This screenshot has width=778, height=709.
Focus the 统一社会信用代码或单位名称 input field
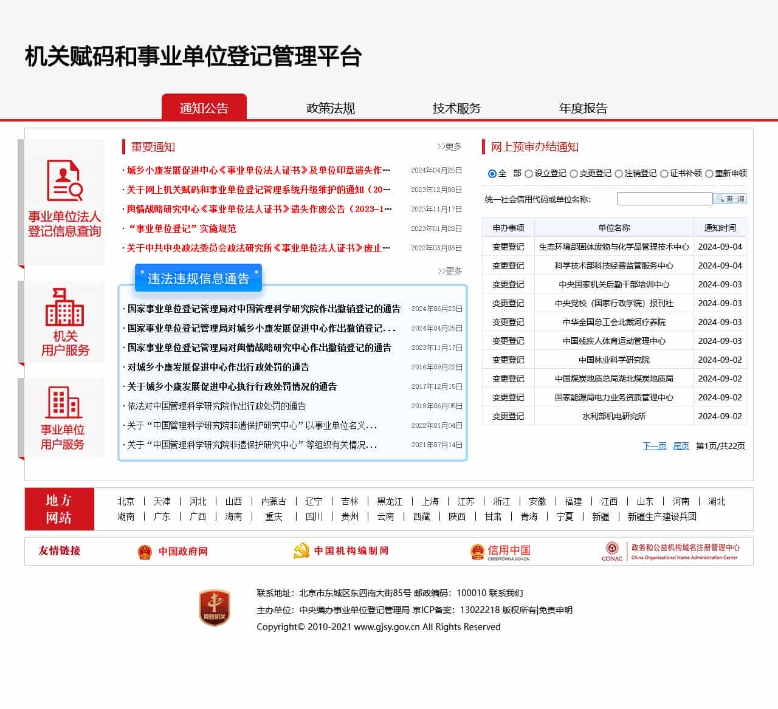click(664, 199)
